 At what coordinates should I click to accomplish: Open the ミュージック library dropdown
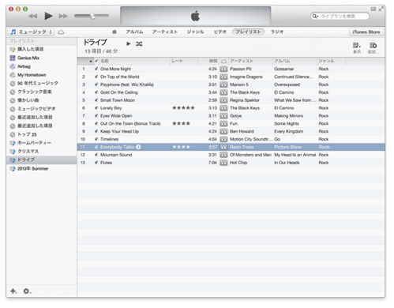tap(32, 32)
